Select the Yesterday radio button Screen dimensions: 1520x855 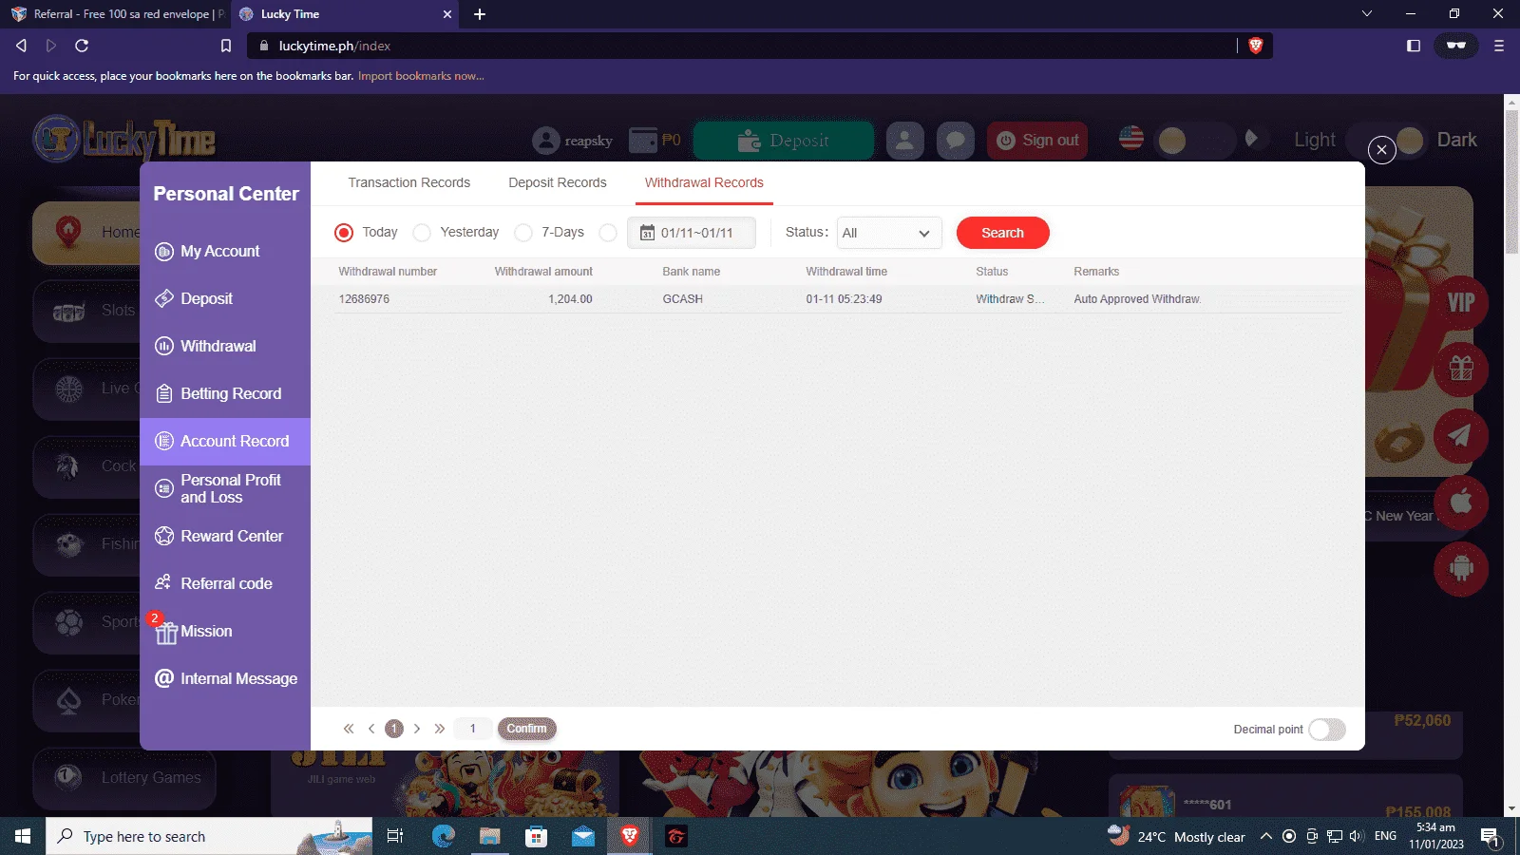pos(422,233)
